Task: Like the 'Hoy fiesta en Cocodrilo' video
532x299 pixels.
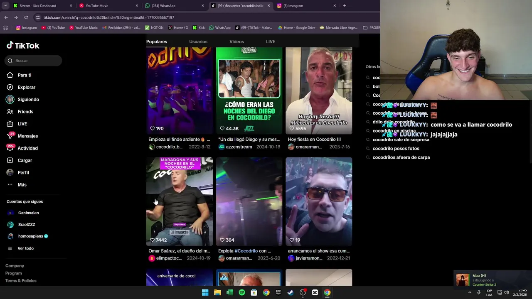Action: [292, 129]
